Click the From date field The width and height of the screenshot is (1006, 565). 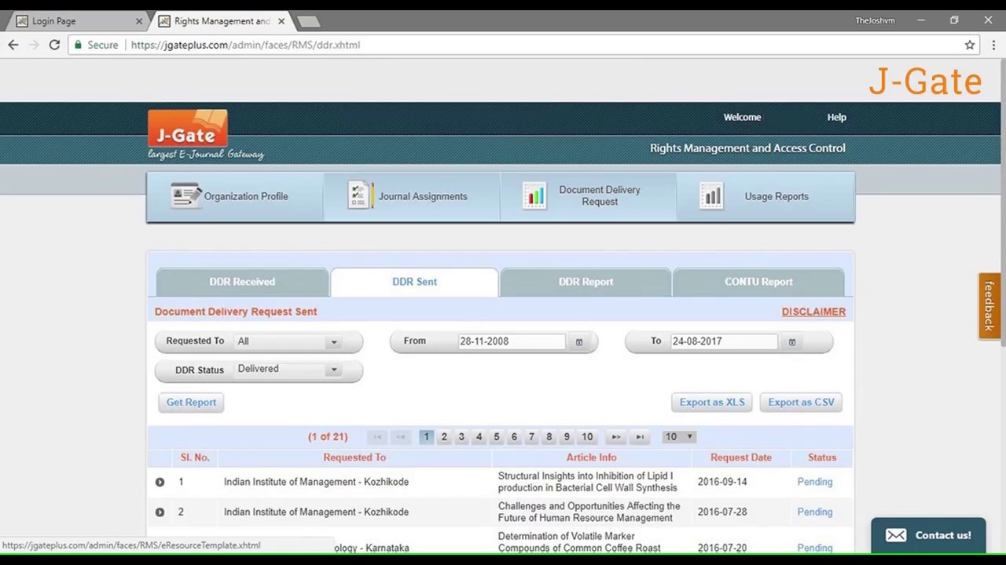[511, 341]
